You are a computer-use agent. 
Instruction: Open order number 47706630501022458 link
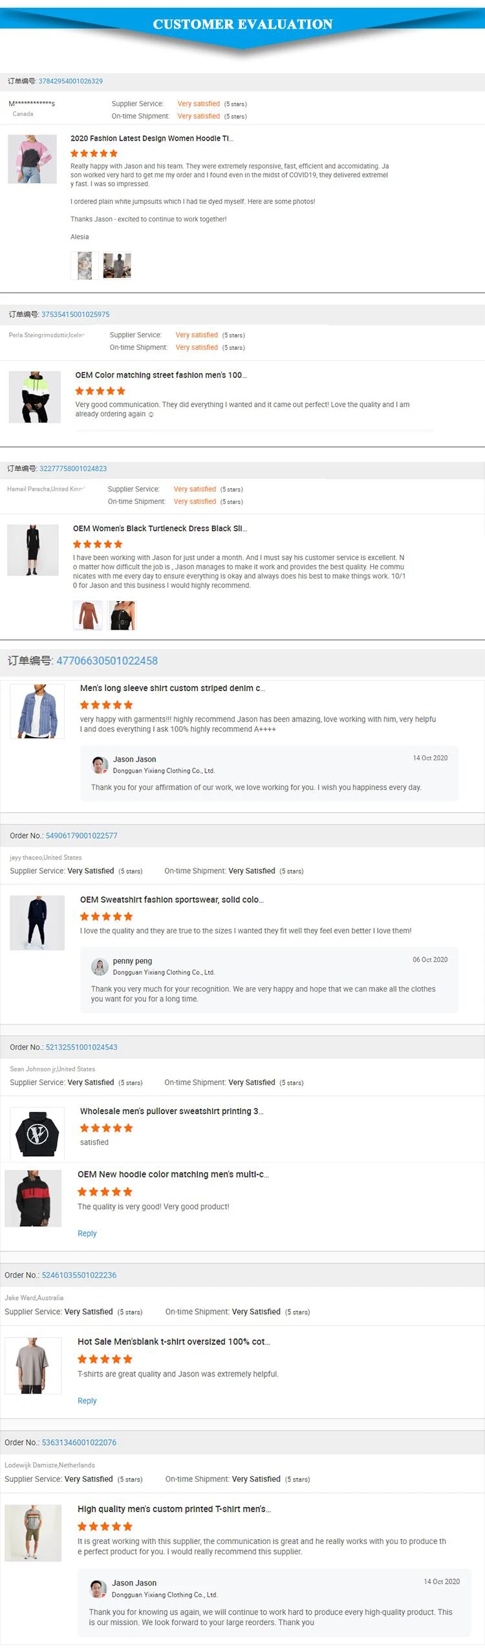point(107,661)
